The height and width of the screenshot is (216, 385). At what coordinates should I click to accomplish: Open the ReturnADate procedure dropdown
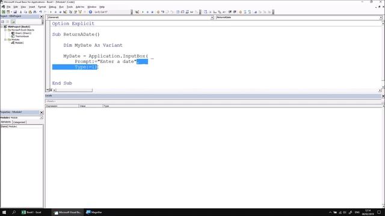381,17
